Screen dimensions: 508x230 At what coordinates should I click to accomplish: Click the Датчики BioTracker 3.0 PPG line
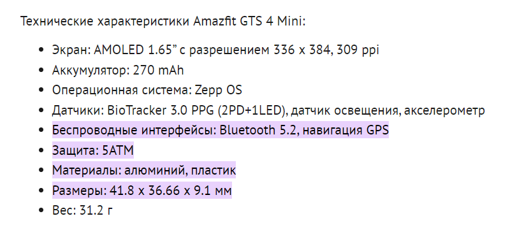[268, 110]
